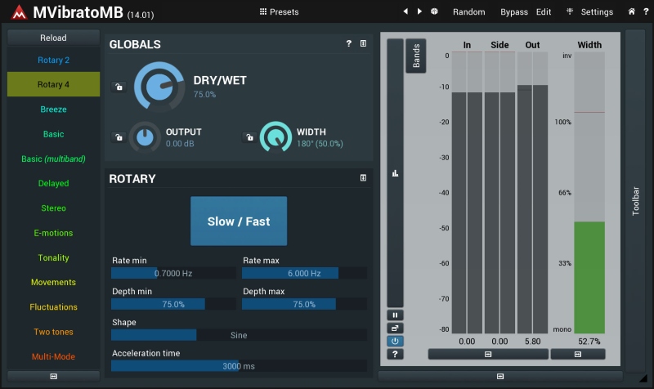Screen dimensions: 654x389
Task: Click the Dry/Wet knob
Action: tap(159, 87)
